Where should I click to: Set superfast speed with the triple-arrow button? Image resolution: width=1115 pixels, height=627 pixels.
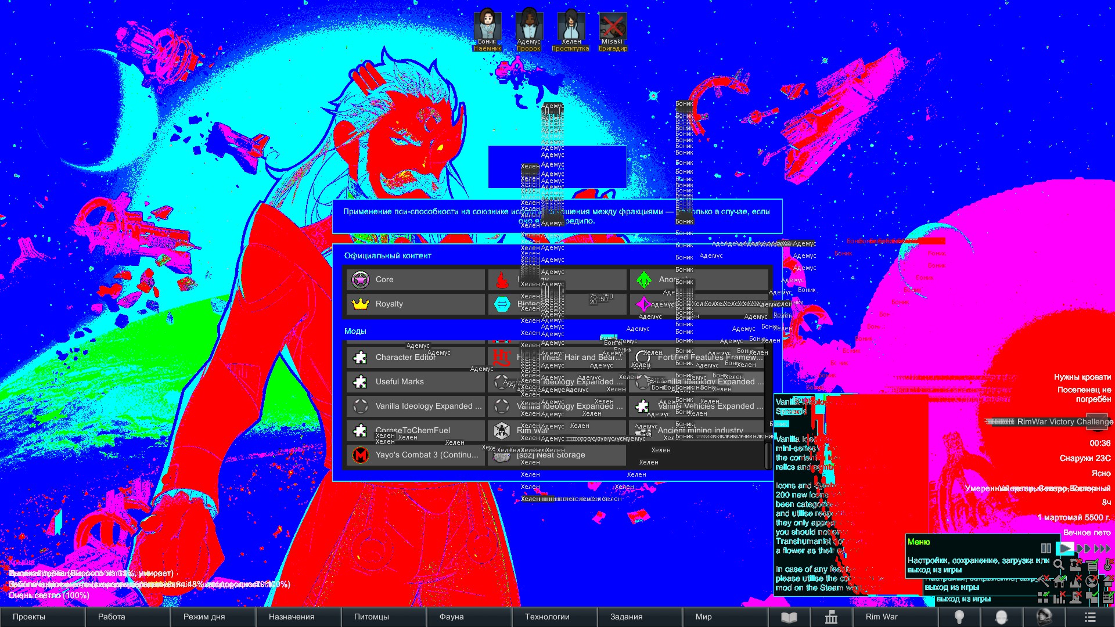click(x=1102, y=548)
